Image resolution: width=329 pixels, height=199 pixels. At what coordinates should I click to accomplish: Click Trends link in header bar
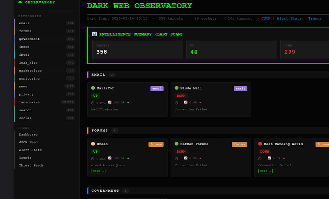tap(315, 18)
